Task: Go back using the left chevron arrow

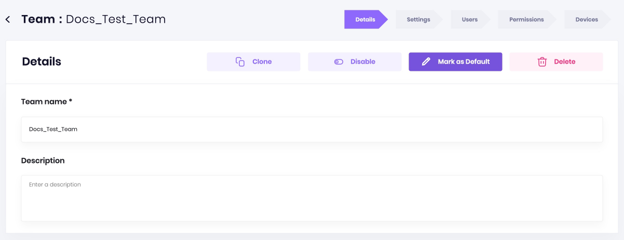Action: [x=8, y=20]
